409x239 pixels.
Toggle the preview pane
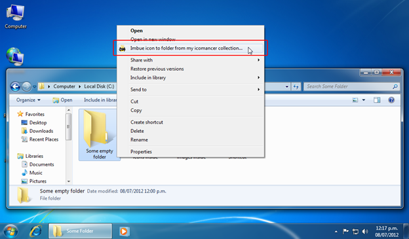point(377,100)
